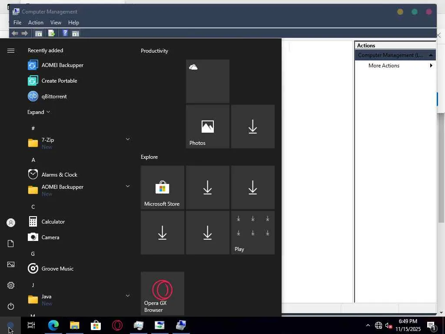445x334 pixels.
Task: Open Groove Music app
Action: click(50, 268)
